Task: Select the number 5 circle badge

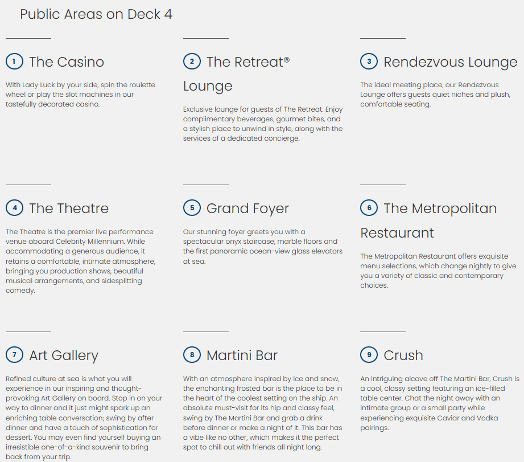Action: (192, 208)
